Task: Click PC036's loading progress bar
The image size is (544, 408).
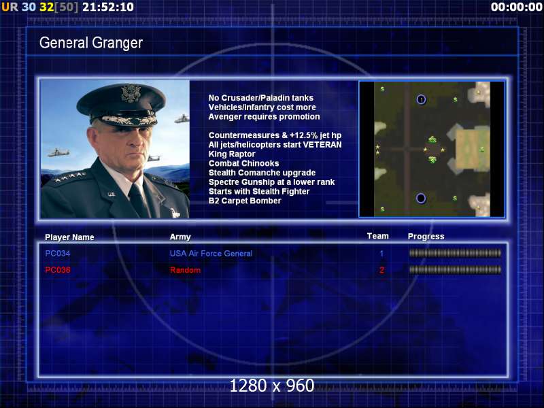Action: (x=455, y=269)
